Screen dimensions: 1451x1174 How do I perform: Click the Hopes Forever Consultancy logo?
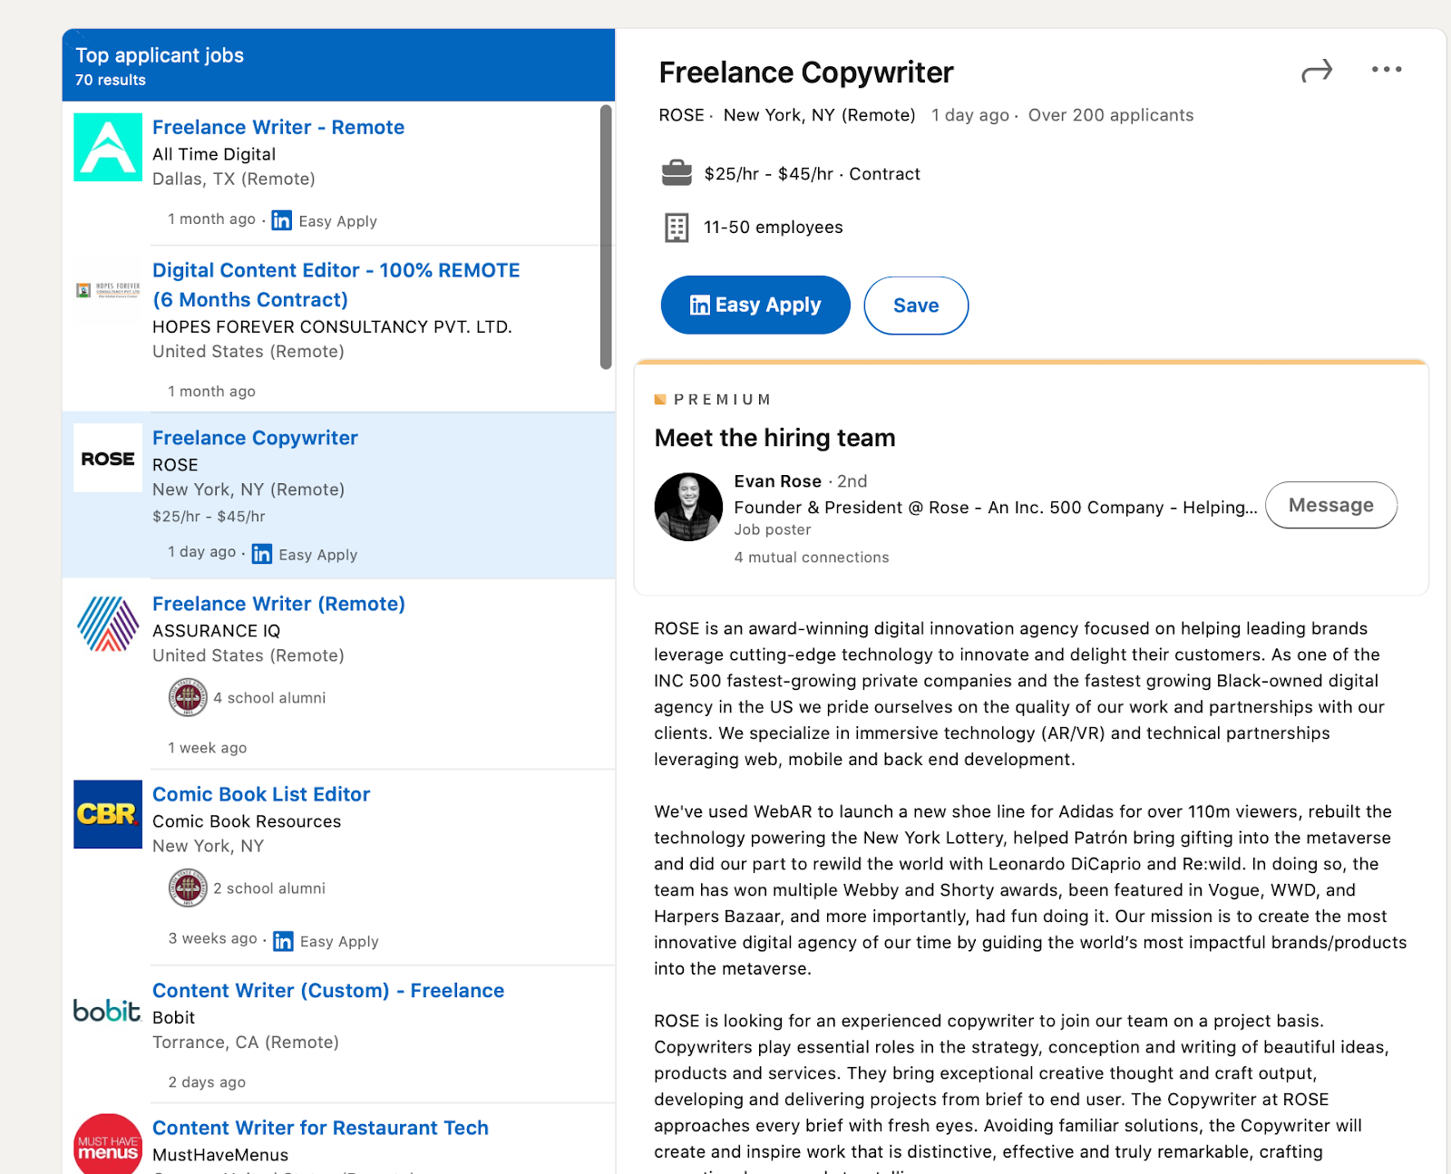pos(108,290)
